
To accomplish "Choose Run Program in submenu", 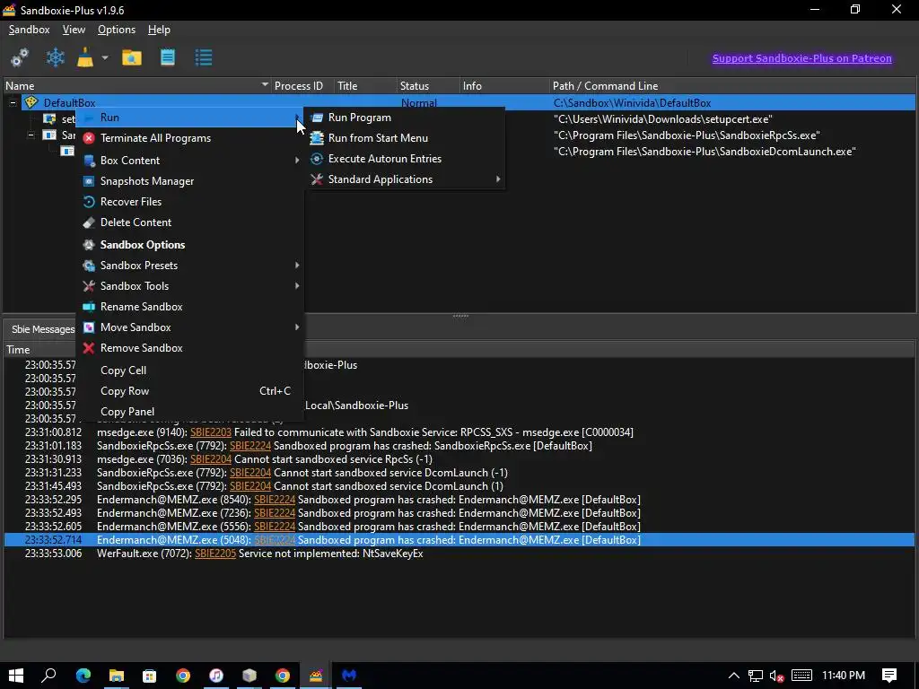I will [x=405, y=118].
